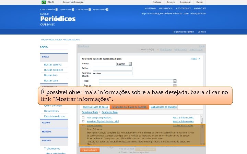Click the CAPES sidebar heading
The image size is (247, 154).
click(x=44, y=47)
